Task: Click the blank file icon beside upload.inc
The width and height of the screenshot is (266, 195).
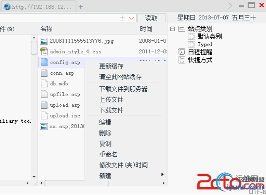Action: [44, 115]
